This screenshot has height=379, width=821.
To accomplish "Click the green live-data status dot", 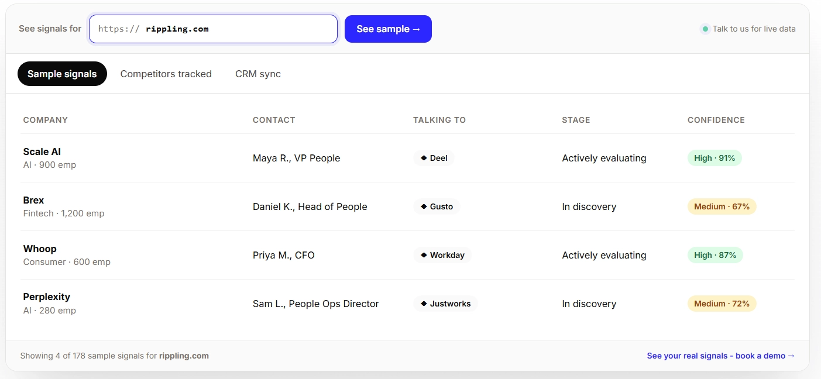I will point(705,29).
